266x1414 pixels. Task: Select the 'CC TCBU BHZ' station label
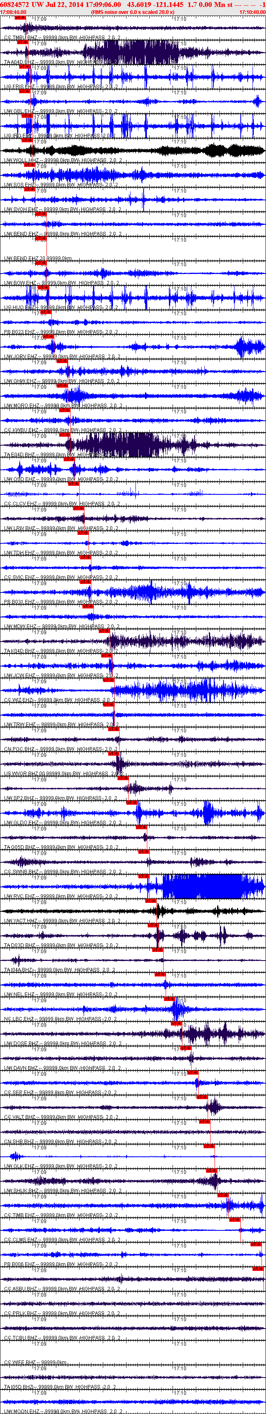point(21,1338)
